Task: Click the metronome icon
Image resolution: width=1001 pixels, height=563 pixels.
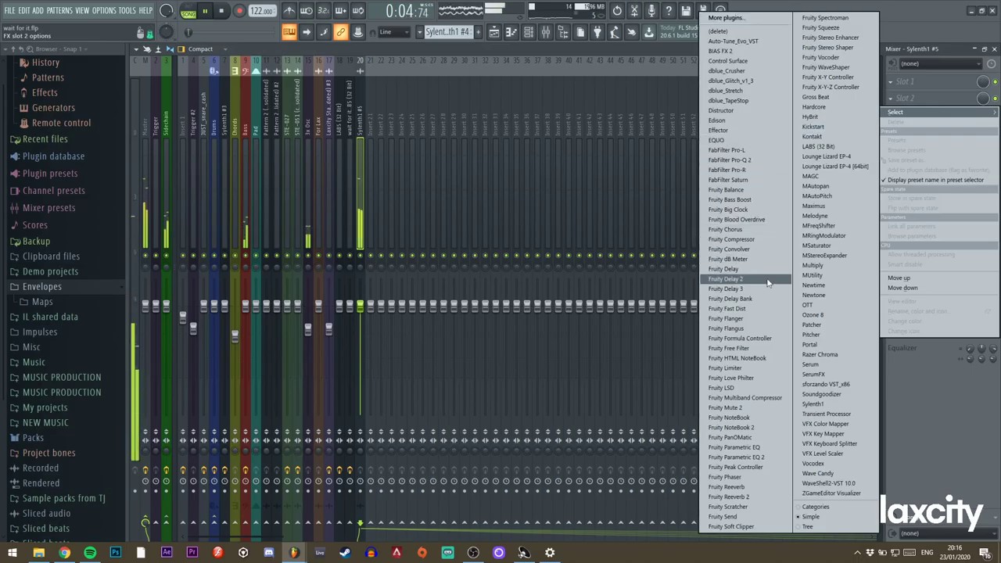Action: (289, 11)
